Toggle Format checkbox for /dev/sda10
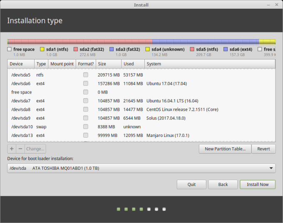The image size is (283, 223). pyautogui.click(x=86, y=126)
